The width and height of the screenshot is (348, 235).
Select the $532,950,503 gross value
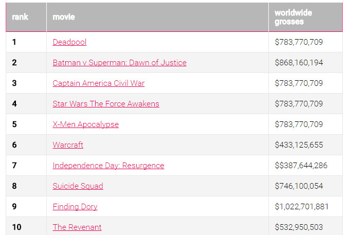tap(299, 227)
